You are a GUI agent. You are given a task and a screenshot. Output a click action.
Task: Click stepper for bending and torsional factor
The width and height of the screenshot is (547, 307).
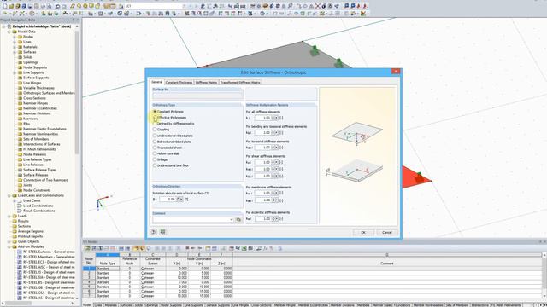click(273, 133)
